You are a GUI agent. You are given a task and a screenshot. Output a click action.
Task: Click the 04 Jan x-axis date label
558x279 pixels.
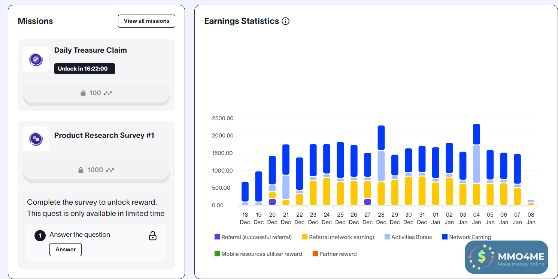(x=476, y=218)
